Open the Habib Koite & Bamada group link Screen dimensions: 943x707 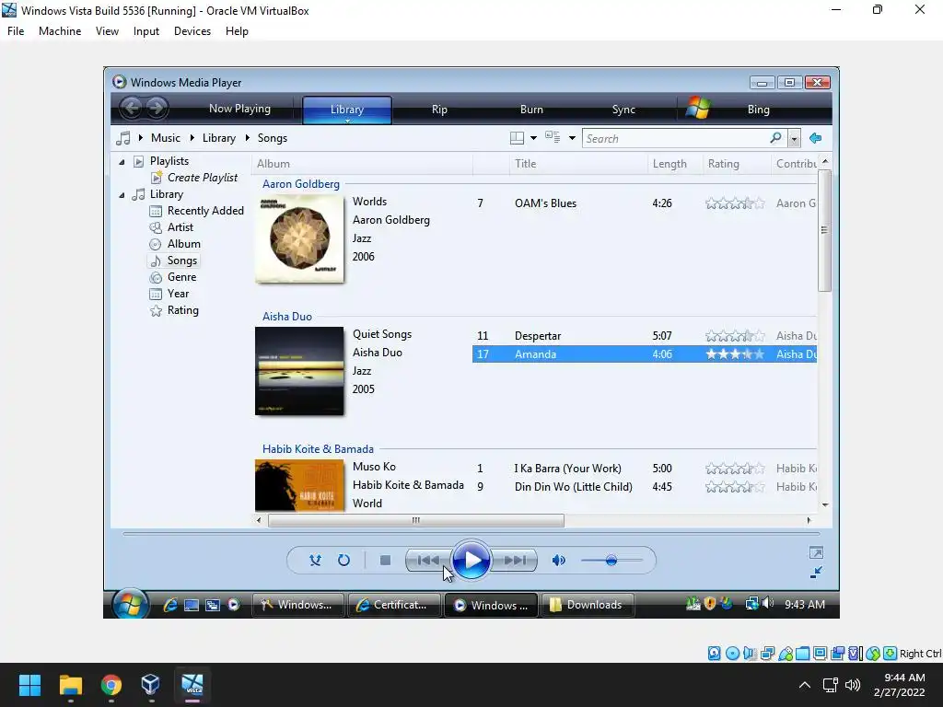pos(318,449)
